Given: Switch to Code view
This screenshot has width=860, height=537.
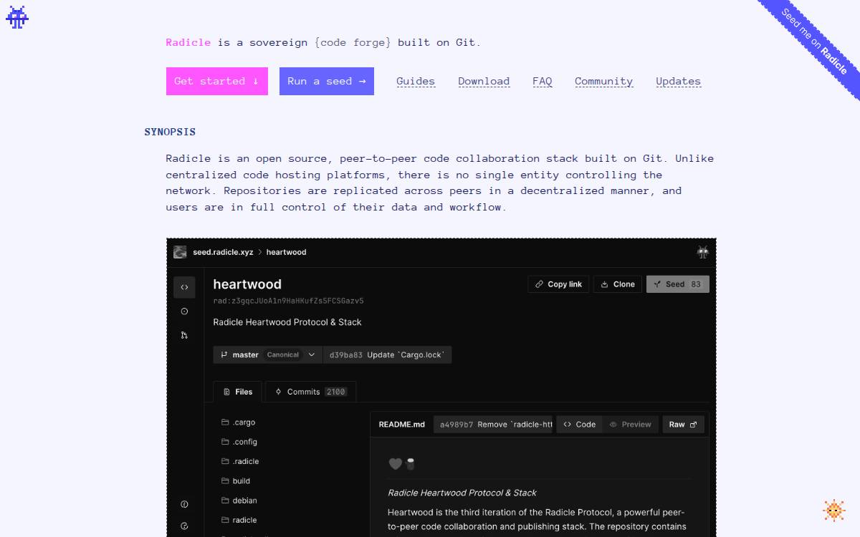Looking at the screenshot, I should click(579, 425).
